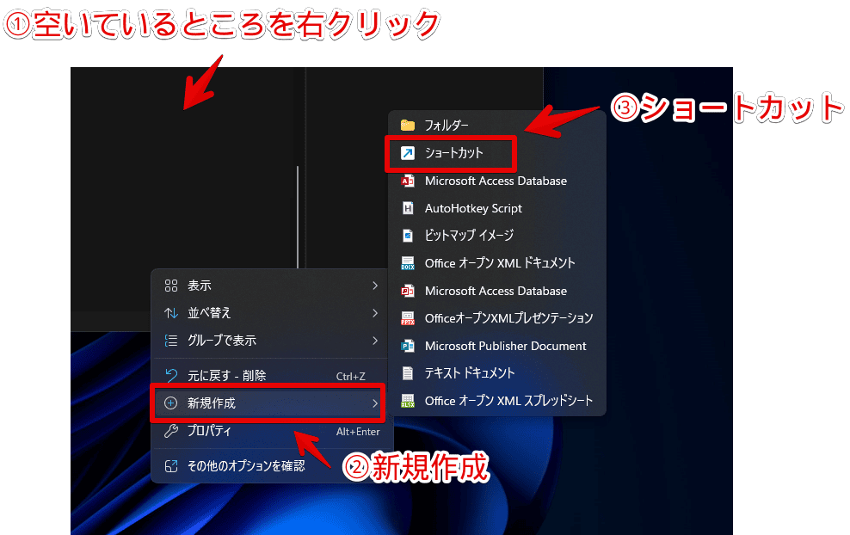The image size is (850, 535).
Task: Choose ビットマップ イメージ entry
Action: [497, 236]
